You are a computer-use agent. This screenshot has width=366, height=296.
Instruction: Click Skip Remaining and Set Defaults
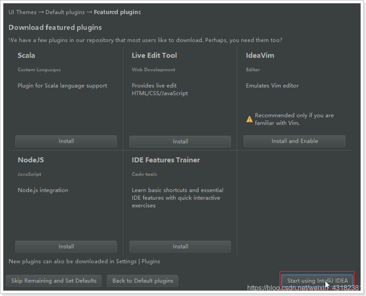(54, 281)
